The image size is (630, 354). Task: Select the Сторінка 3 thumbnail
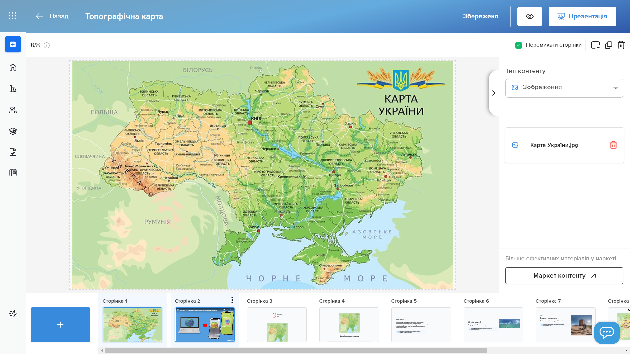[x=277, y=325]
